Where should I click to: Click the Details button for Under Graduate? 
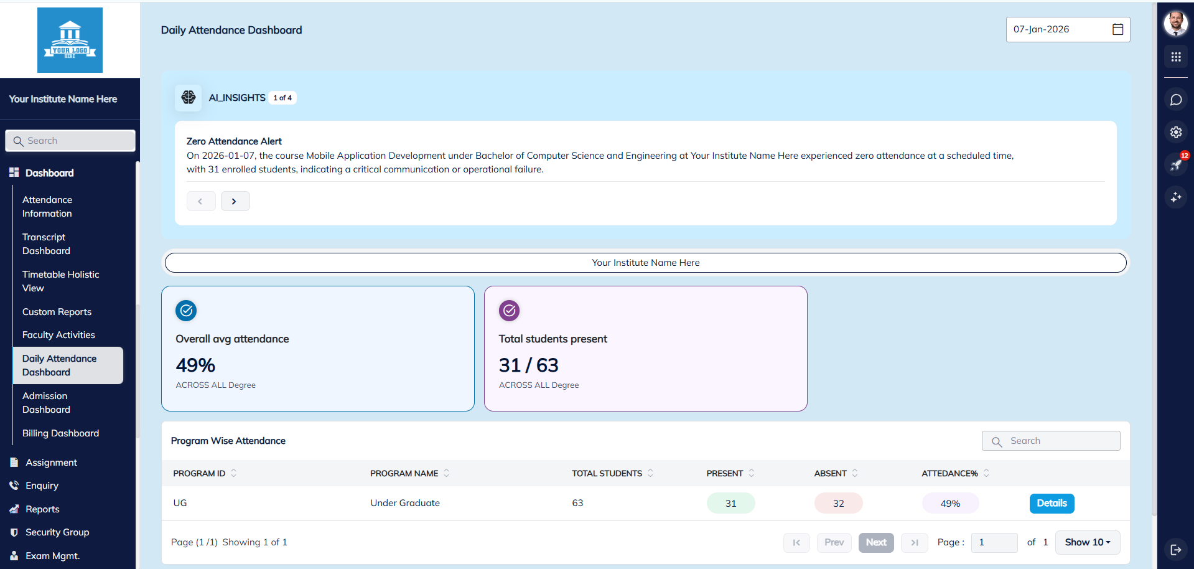coord(1052,503)
